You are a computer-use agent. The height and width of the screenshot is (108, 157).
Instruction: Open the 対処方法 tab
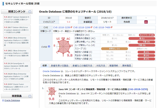click(101, 66)
